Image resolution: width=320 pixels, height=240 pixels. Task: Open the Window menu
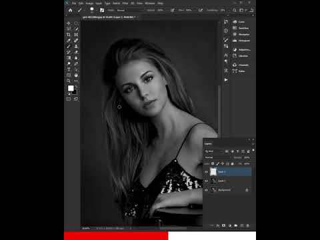pos(150,3)
